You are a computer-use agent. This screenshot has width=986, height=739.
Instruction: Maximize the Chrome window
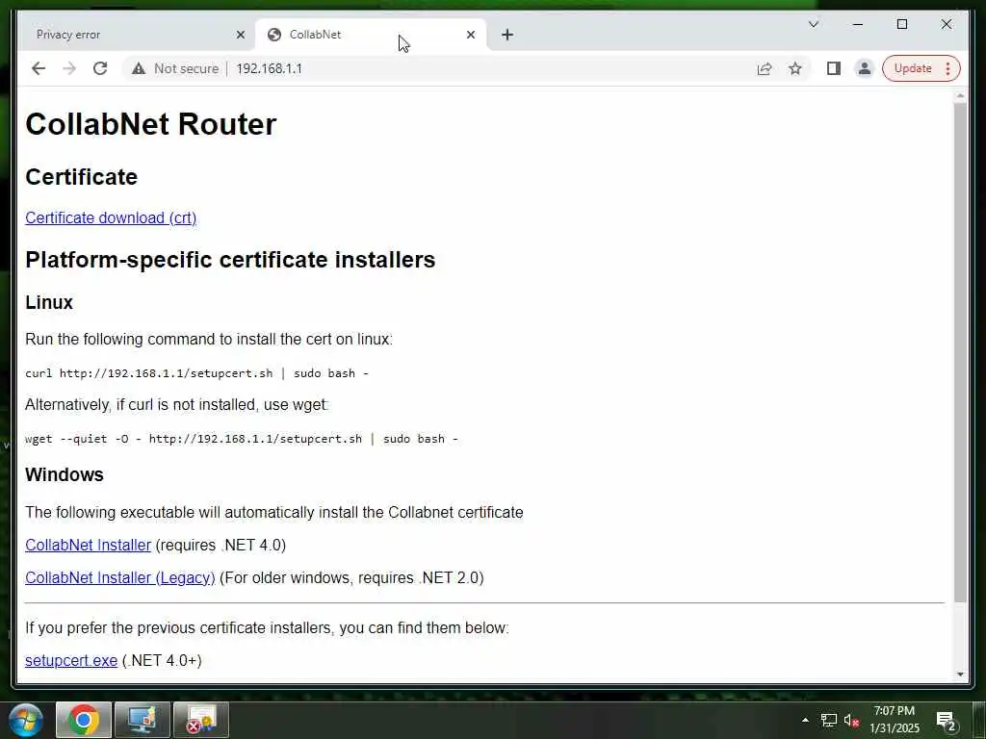pos(901,24)
